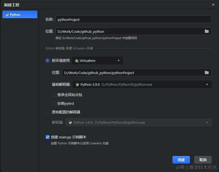Click the project creation path hint text
Image resolution: width=219 pixels, height=172 pixels.
(x=96, y=38)
